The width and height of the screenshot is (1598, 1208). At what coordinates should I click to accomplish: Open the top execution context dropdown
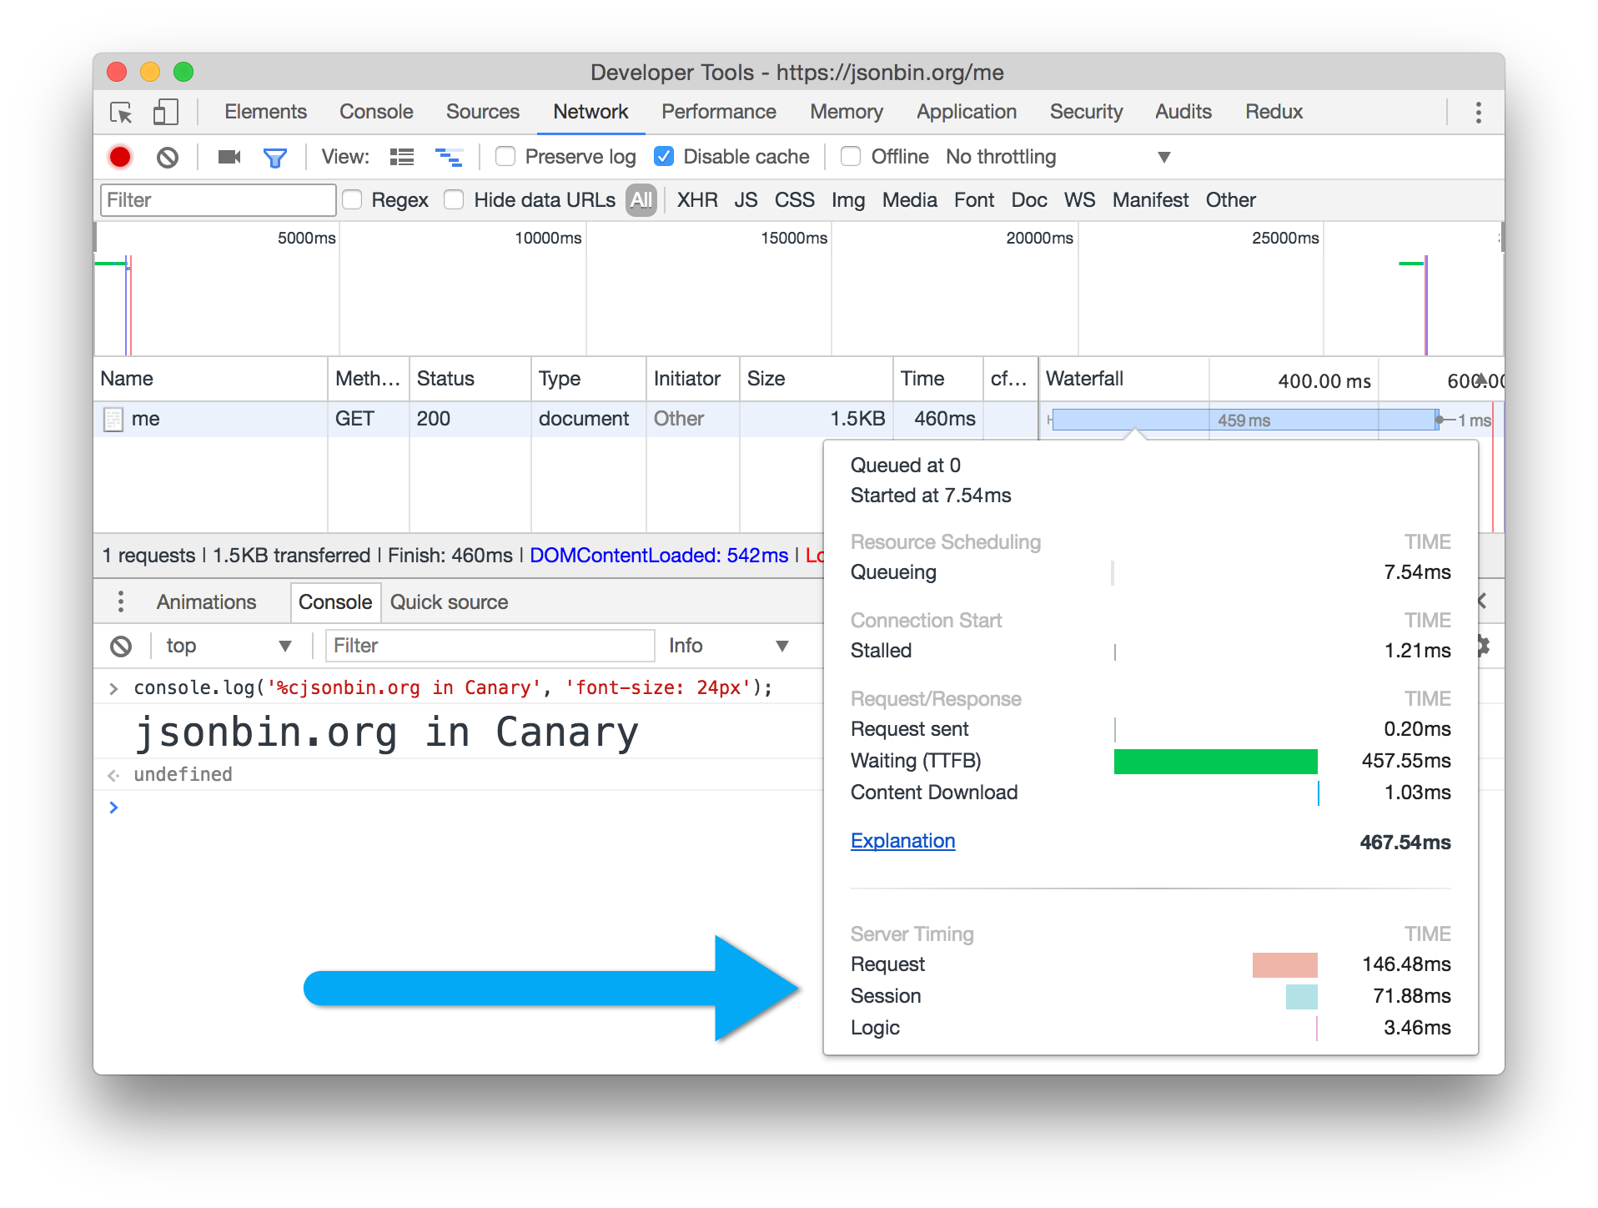coord(229,646)
